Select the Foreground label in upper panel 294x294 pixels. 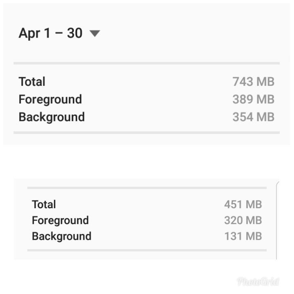coord(50,99)
